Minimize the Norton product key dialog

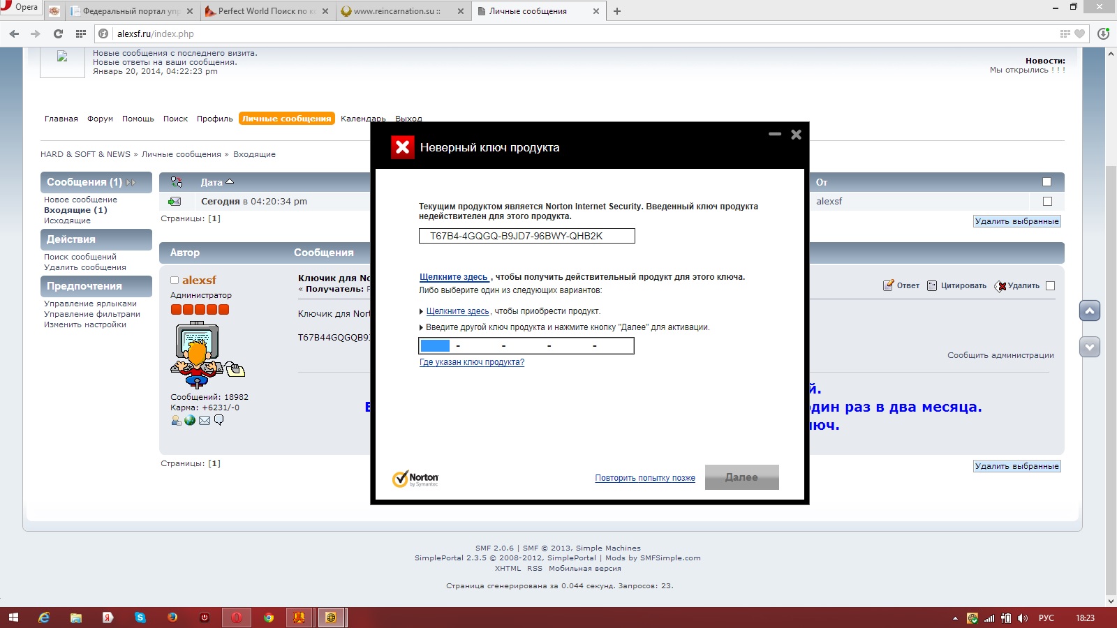tap(775, 134)
